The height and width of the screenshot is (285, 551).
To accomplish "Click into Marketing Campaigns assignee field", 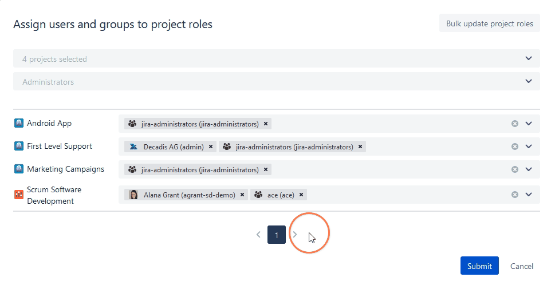I will point(389,169).
